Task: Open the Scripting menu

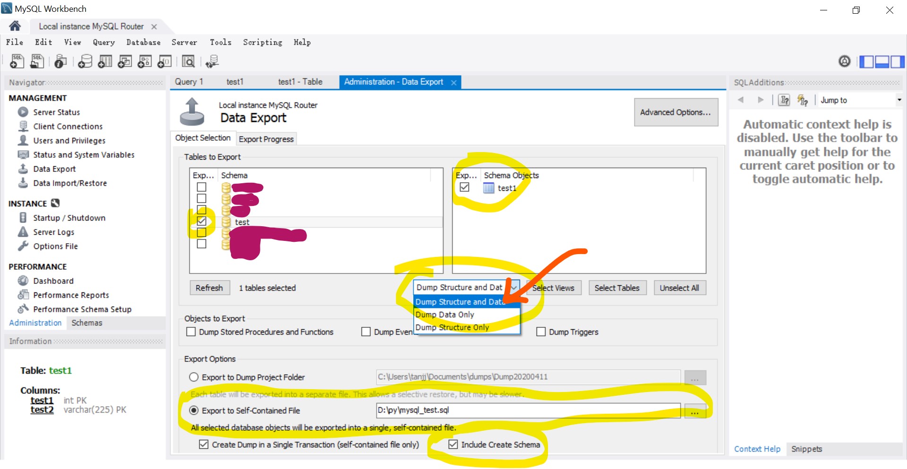Action: coord(263,42)
